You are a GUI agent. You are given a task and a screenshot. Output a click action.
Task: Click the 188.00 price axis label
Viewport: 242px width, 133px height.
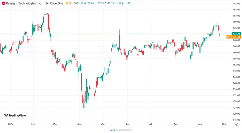tap(236, 10)
